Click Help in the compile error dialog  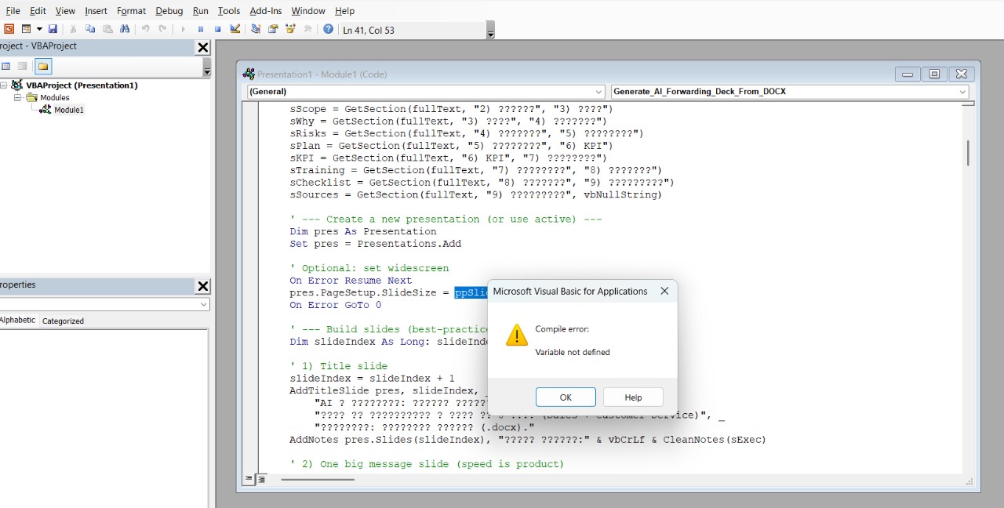coord(633,397)
